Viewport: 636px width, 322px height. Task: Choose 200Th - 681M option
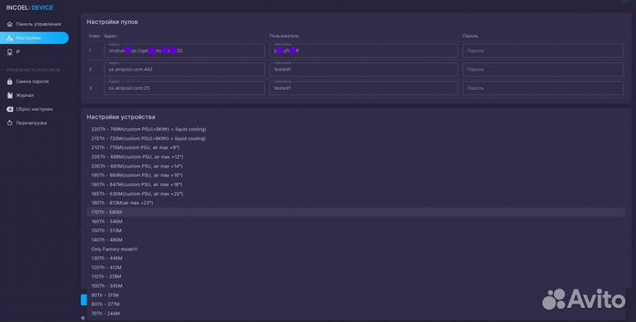click(x=137, y=166)
